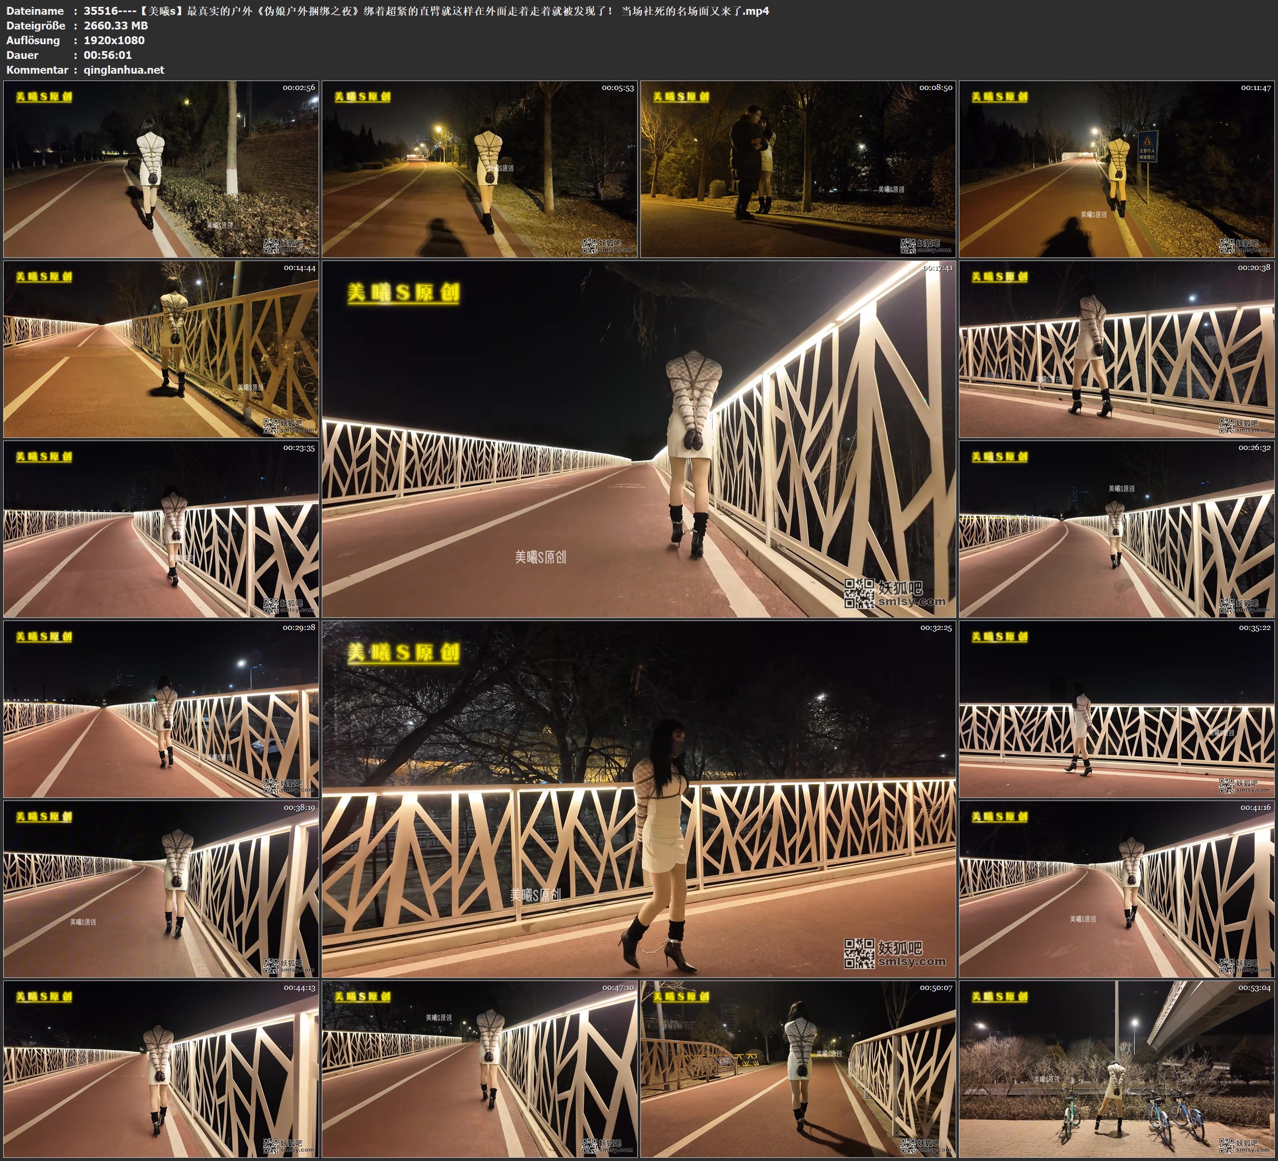Click the smlsy.com text in 00:17:41 frame
Screen dimensions: 1278x1161
(x=912, y=602)
